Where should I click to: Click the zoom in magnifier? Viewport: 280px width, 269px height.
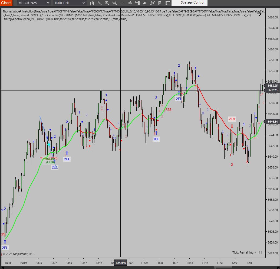tap(107, 3)
